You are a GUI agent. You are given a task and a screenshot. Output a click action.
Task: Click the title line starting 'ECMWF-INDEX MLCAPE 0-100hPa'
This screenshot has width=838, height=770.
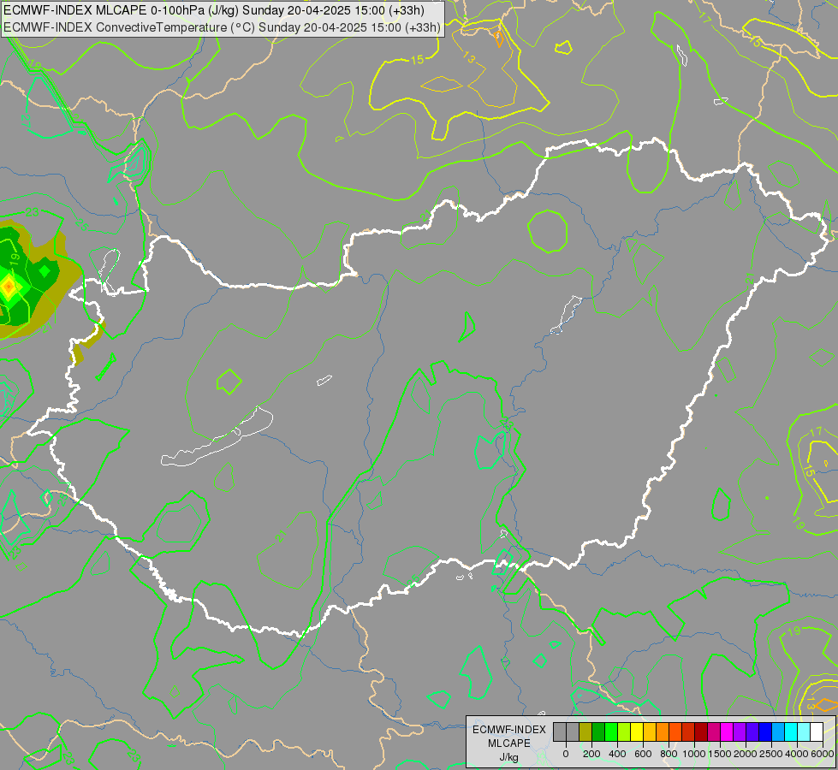pyautogui.click(x=214, y=10)
